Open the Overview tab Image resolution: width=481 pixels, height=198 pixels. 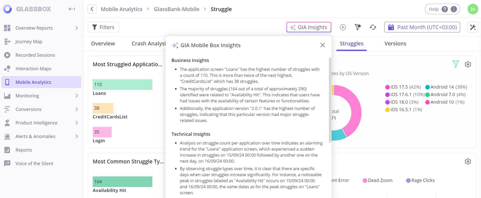tap(103, 43)
